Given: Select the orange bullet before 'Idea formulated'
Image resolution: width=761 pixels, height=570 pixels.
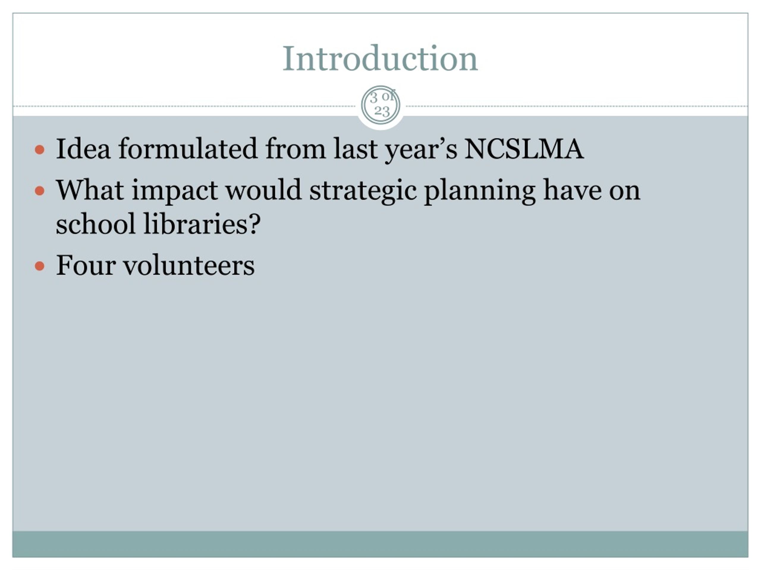Looking at the screenshot, I should 40,149.
